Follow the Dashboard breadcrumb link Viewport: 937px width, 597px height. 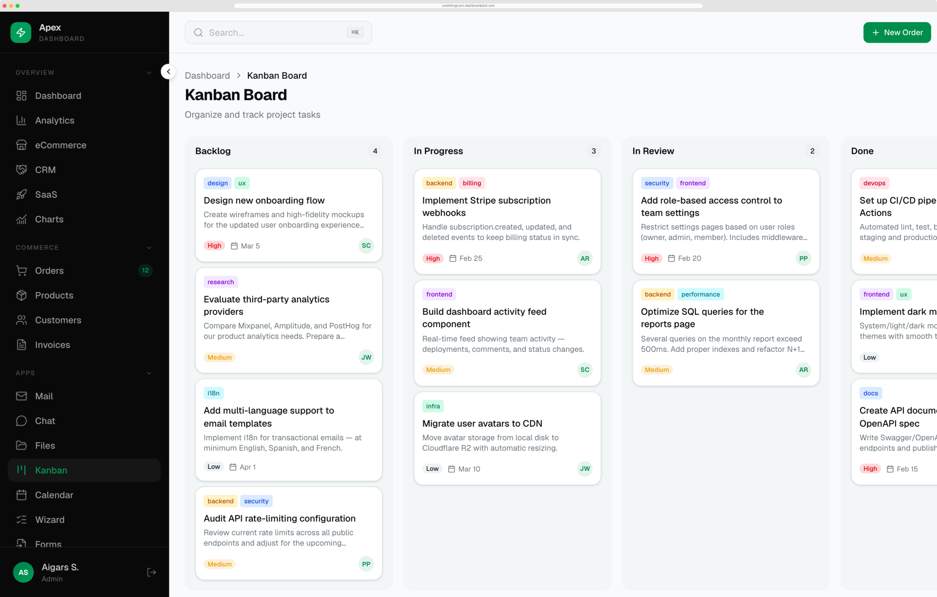208,75
